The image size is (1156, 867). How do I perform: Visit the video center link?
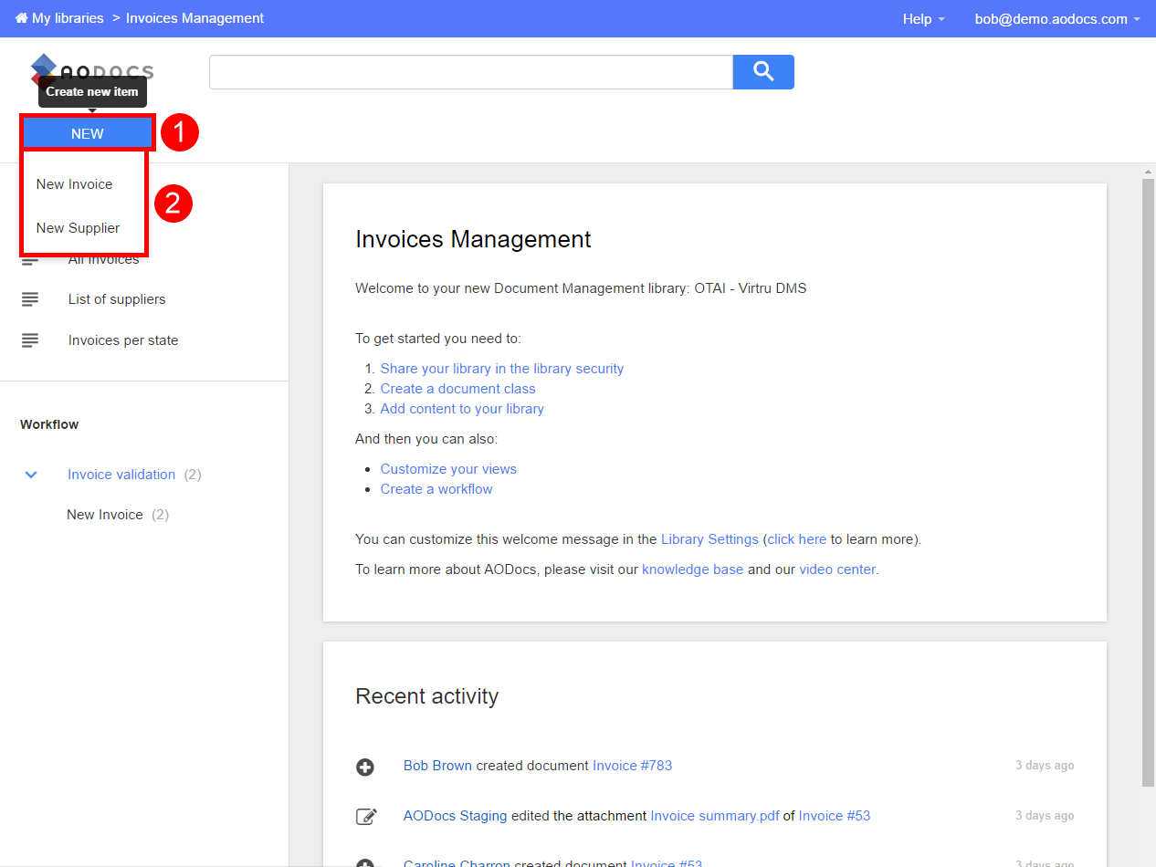(837, 569)
